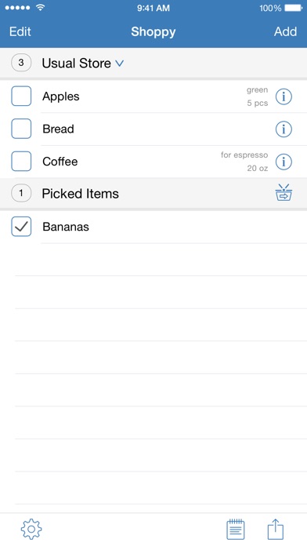Tap the battery indicator in status bar
The width and height of the screenshot is (307, 546).
point(294,8)
